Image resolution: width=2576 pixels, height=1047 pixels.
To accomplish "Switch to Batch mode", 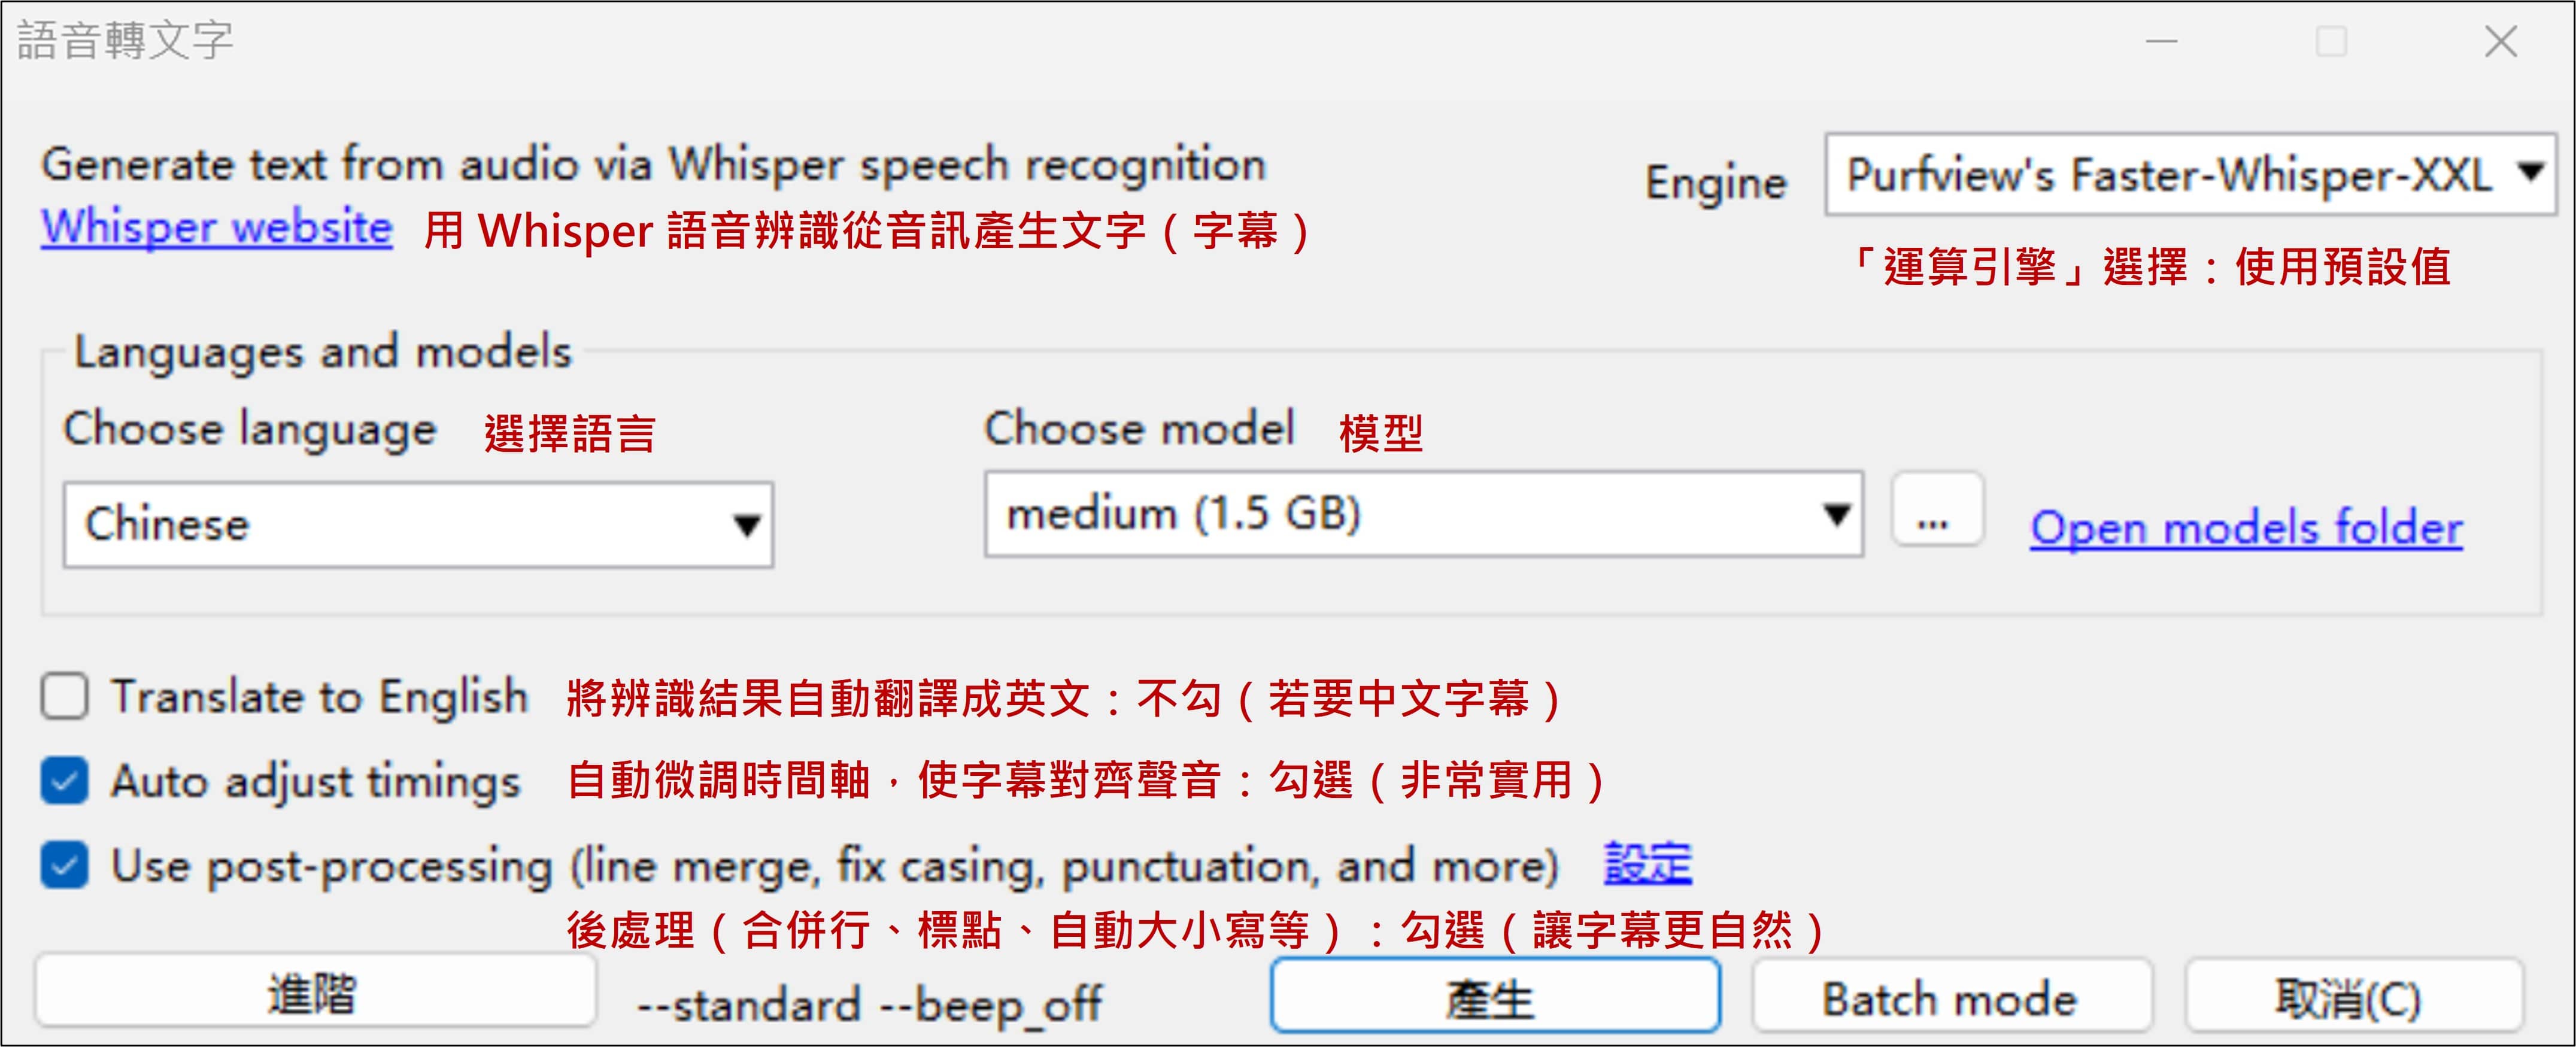I will (x=1950, y=998).
